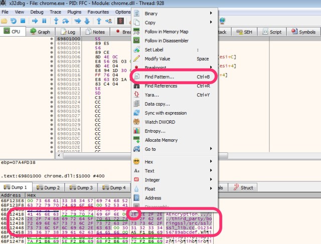Open the Graph tab
Screen dimensions: 321x244
(40, 32)
